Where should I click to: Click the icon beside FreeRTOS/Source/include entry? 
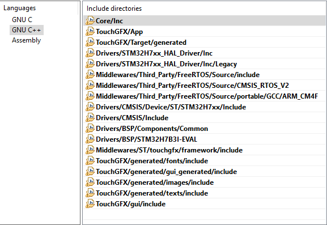[90, 75]
